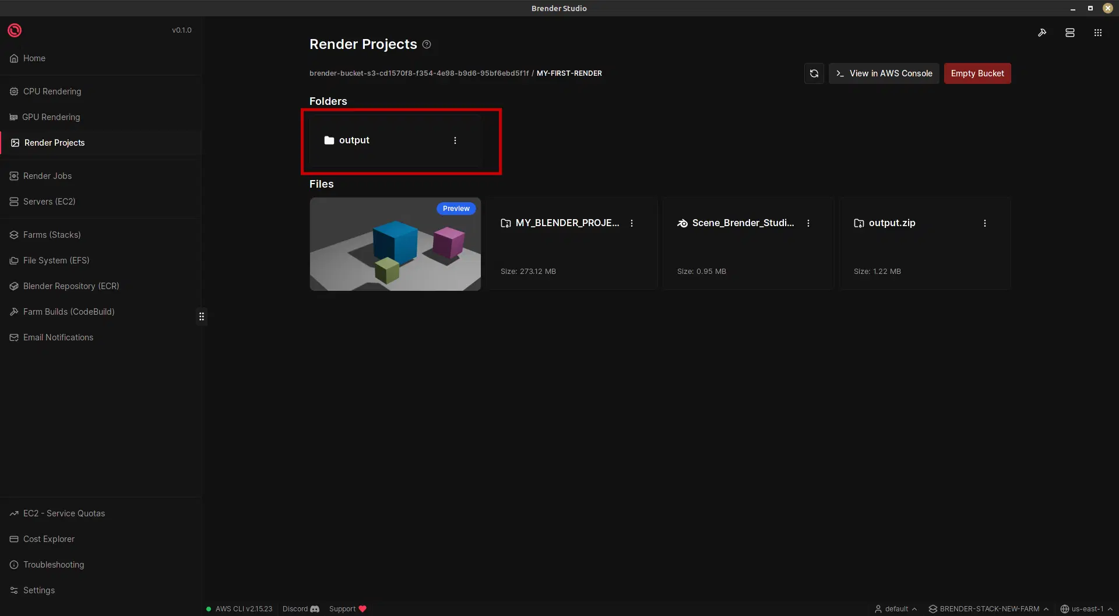Navigate to Troubleshooting in the sidebar
This screenshot has width=1119, height=616.
click(x=53, y=564)
